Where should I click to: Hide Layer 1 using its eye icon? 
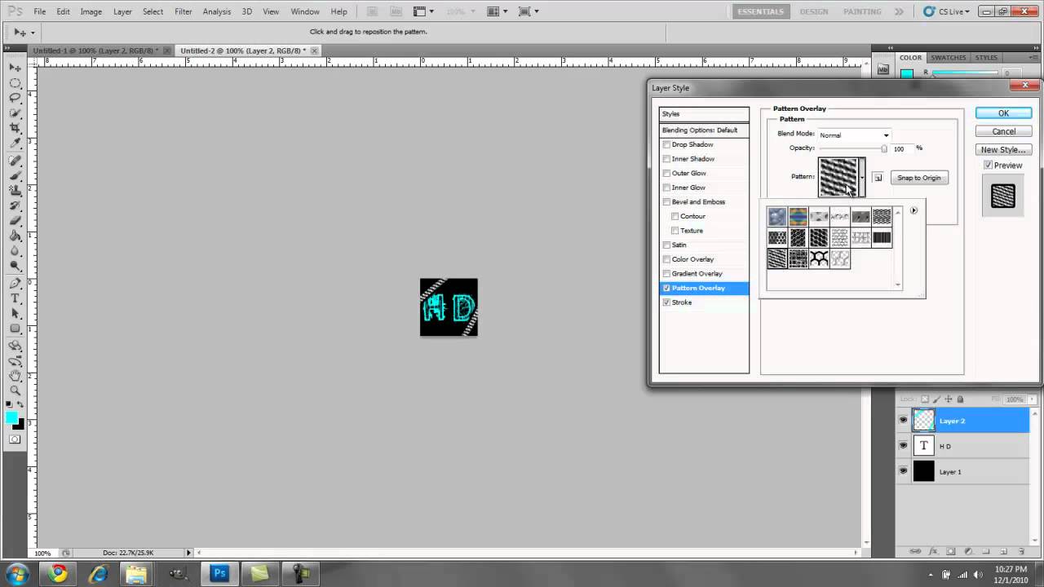click(x=903, y=471)
